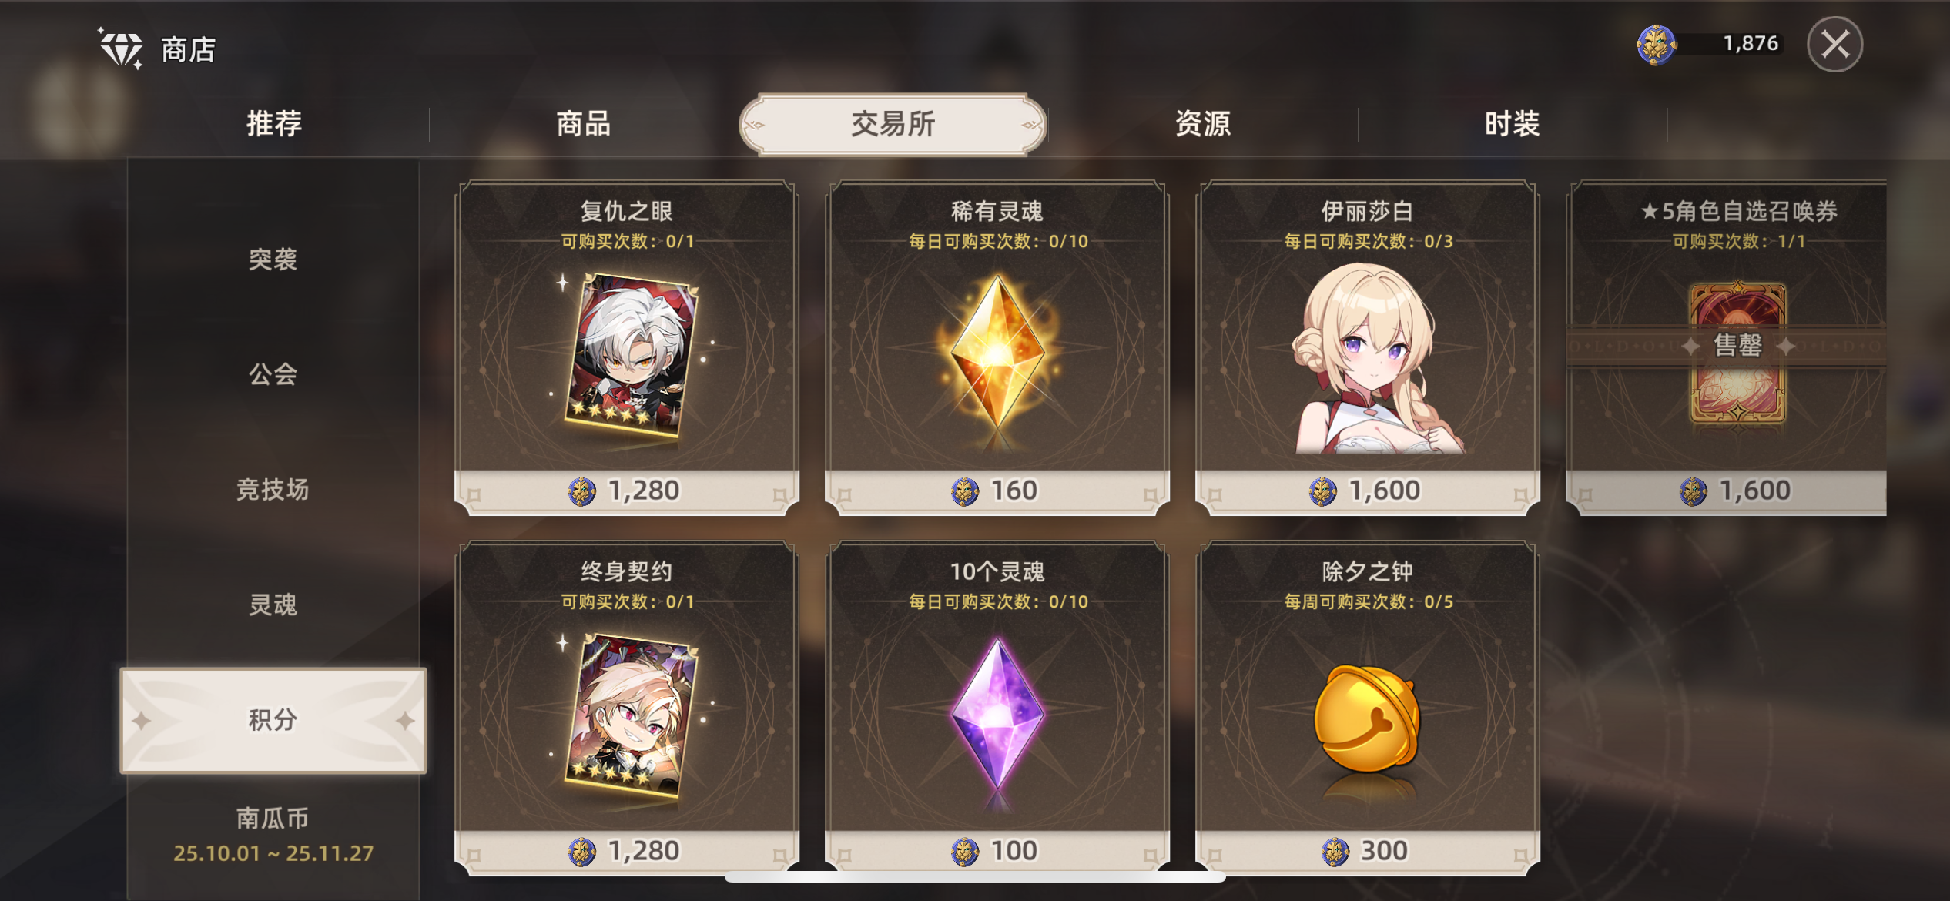Click the points currency coin icon at top

pyautogui.click(x=1656, y=44)
